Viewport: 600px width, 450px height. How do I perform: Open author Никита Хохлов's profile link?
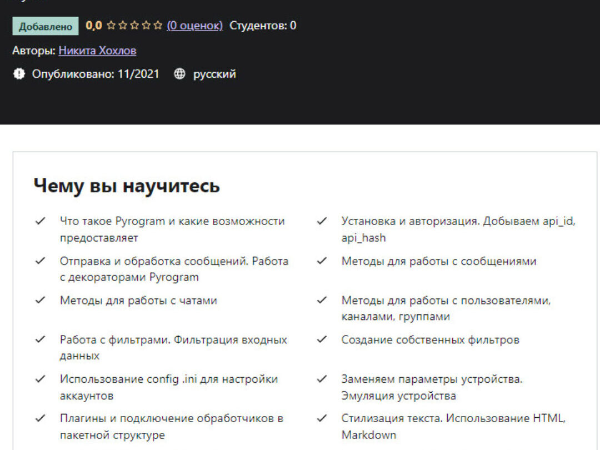97,51
